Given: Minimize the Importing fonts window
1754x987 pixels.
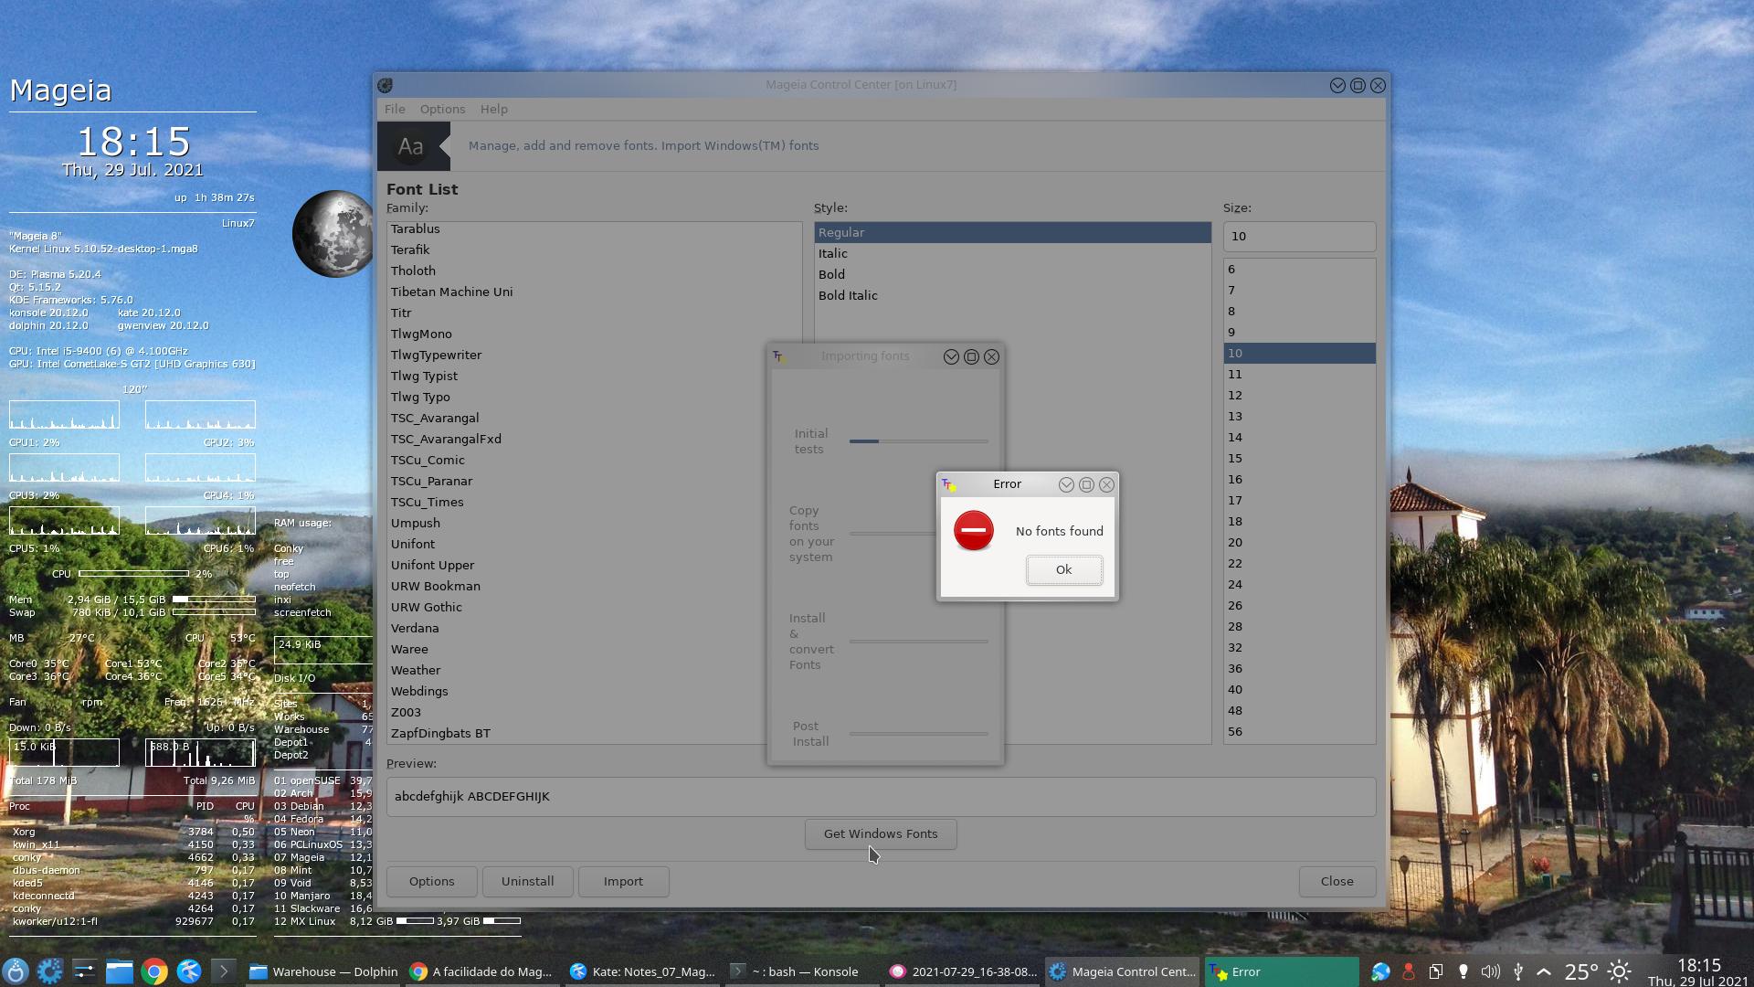Looking at the screenshot, I should (x=951, y=356).
